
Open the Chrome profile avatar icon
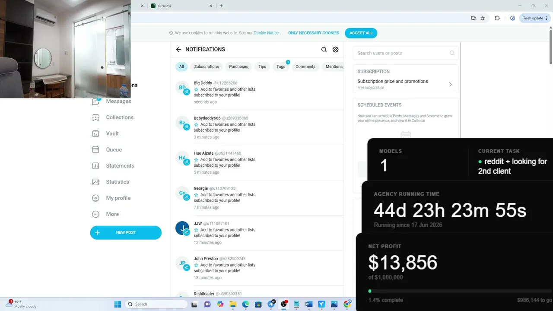(512, 18)
